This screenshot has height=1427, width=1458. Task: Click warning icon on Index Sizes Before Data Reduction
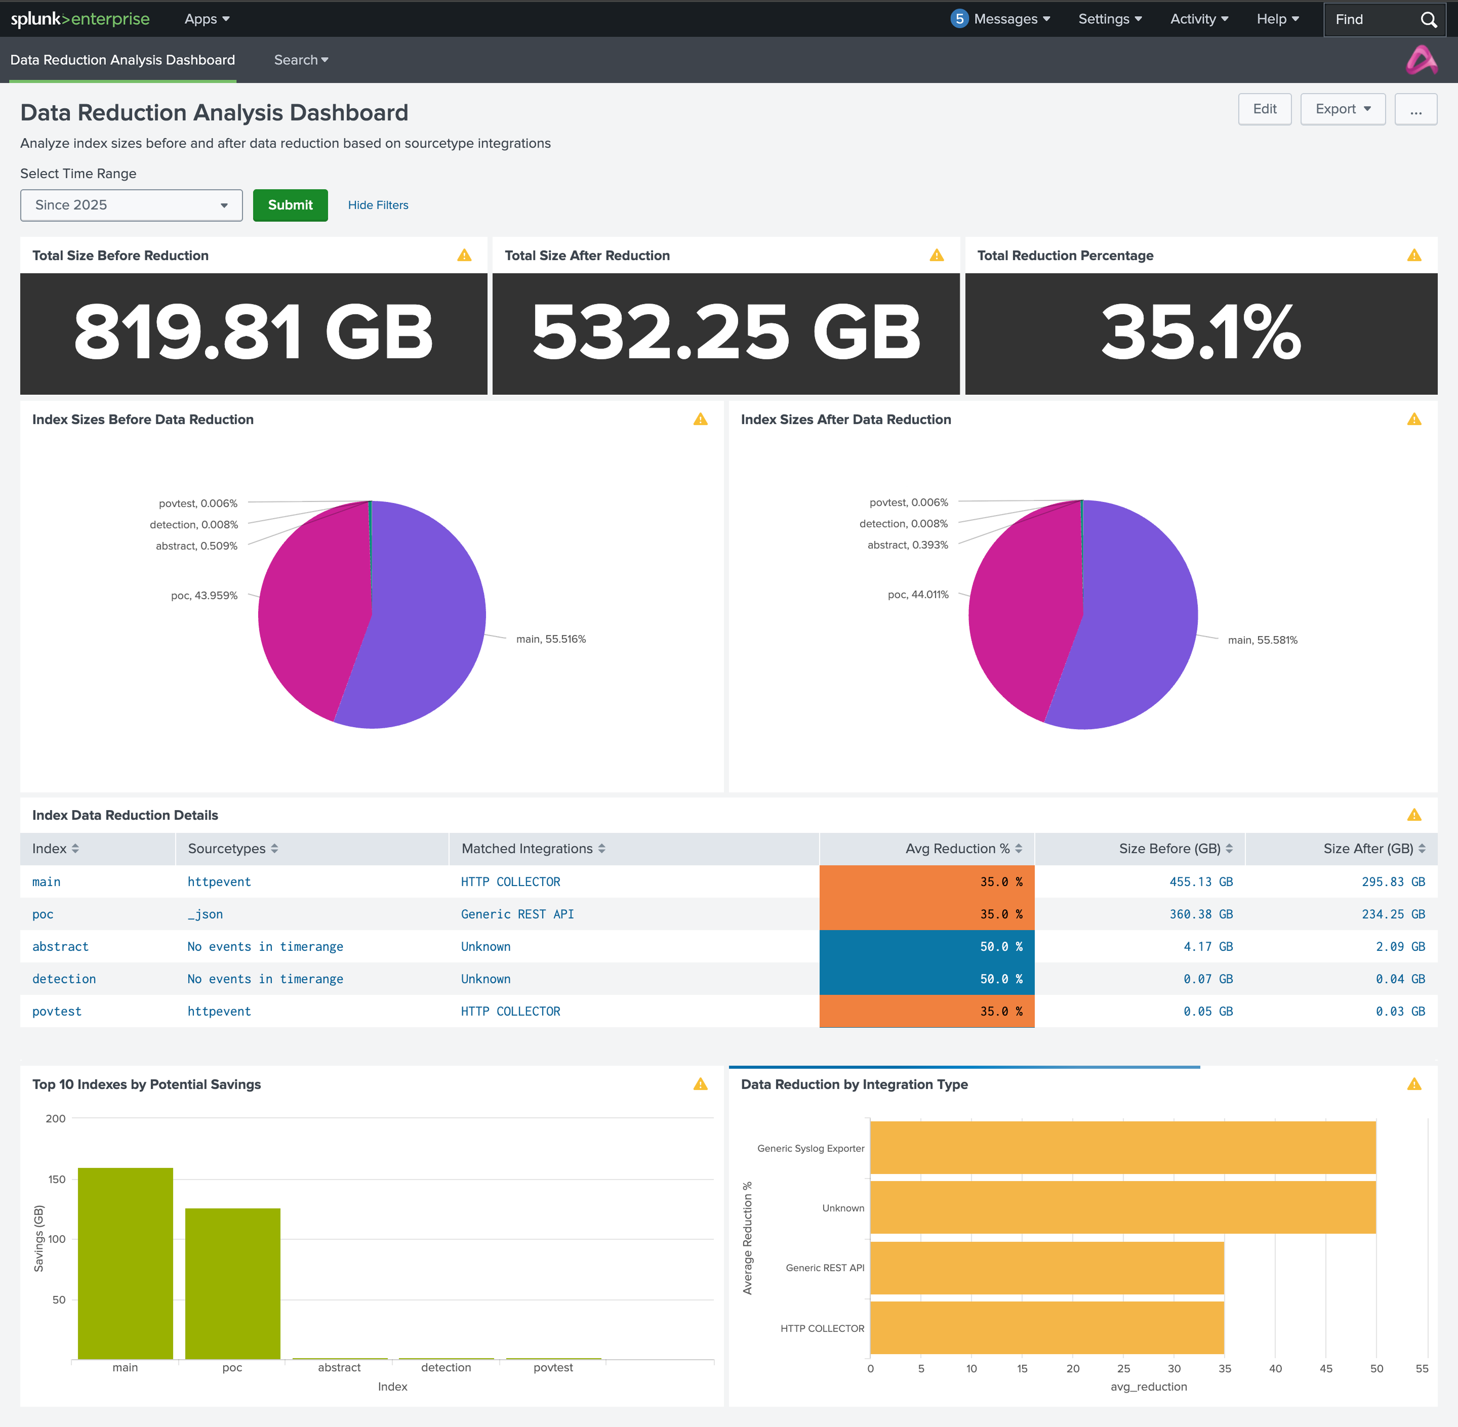coord(700,419)
